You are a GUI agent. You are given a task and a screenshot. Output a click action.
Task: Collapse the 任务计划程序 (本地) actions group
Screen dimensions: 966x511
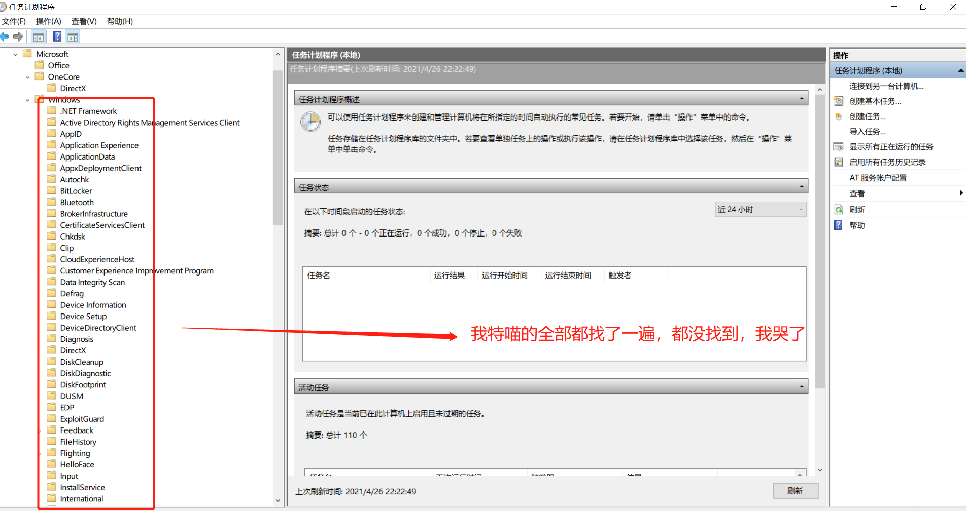(960, 71)
